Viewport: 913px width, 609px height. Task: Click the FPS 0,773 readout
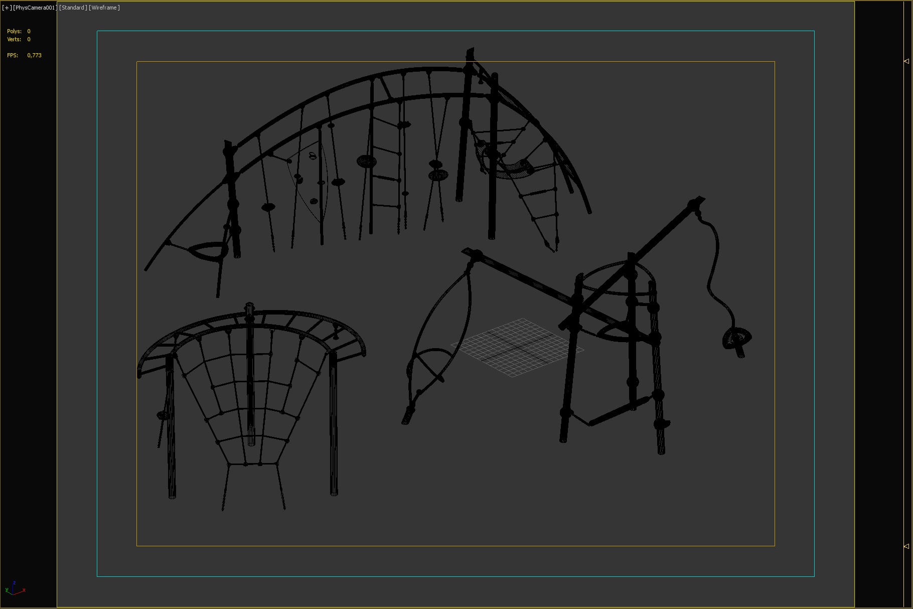pyautogui.click(x=24, y=55)
